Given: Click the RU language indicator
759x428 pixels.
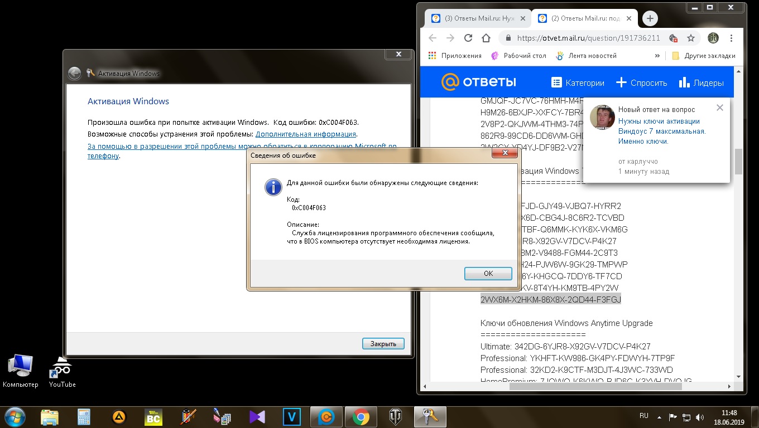Looking at the screenshot, I should click(643, 416).
